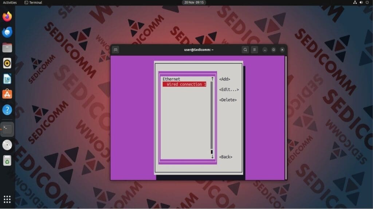The width and height of the screenshot is (373, 209).
Task: Select Wired connection 1 entry
Action: click(184, 84)
